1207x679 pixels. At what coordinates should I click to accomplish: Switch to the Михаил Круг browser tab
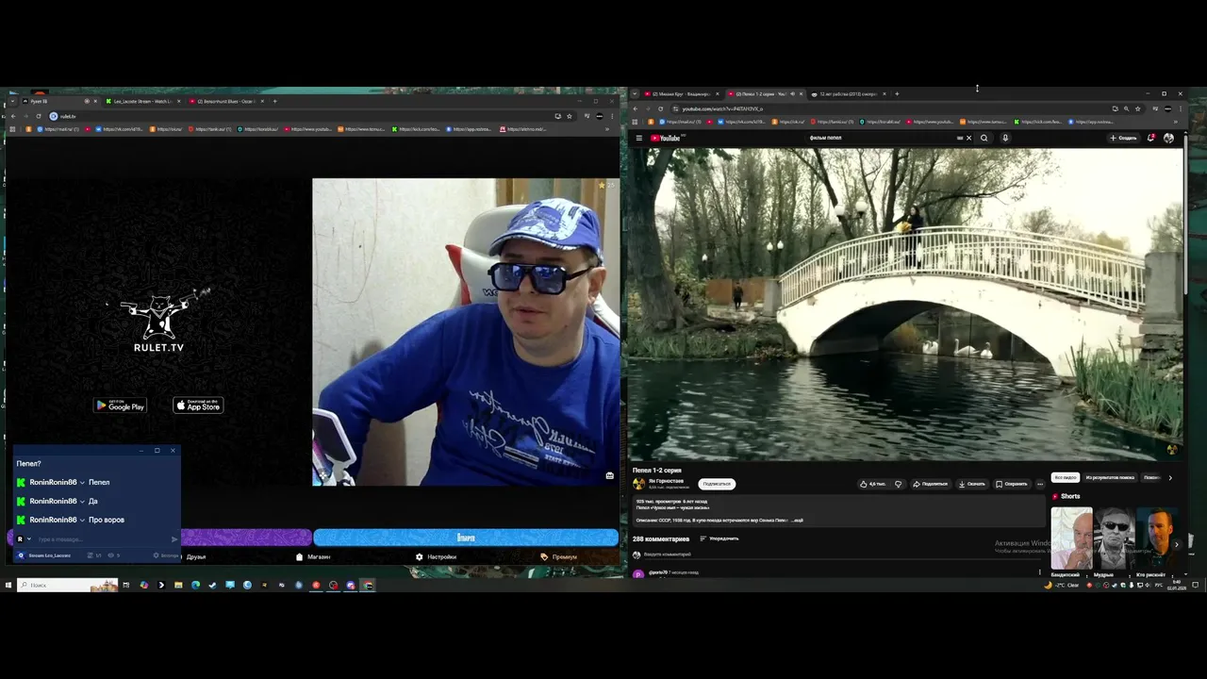click(680, 93)
